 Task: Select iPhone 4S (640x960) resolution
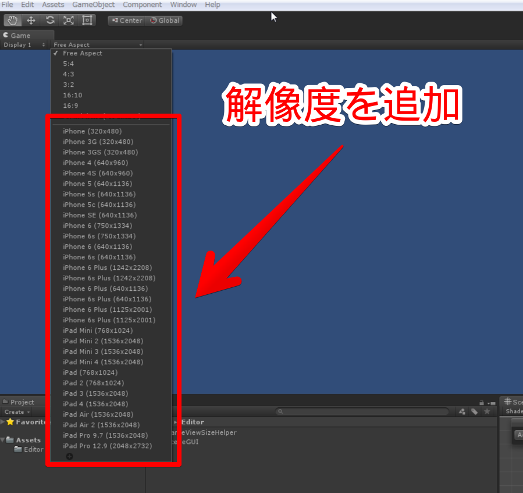click(x=111, y=173)
